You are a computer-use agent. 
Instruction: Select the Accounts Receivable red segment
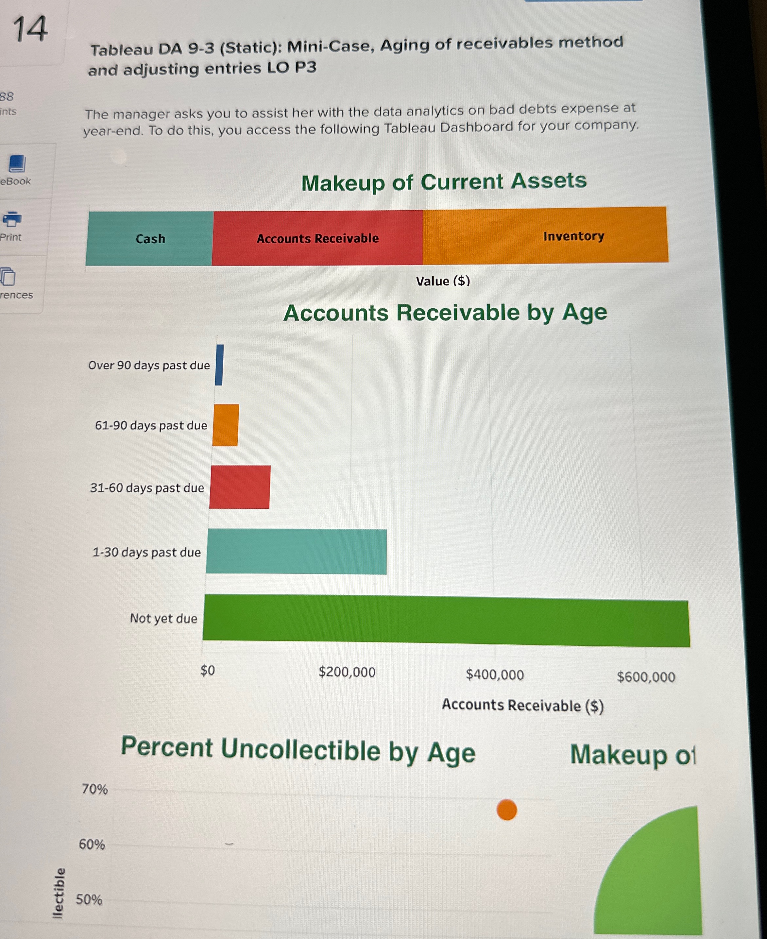pos(317,238)
